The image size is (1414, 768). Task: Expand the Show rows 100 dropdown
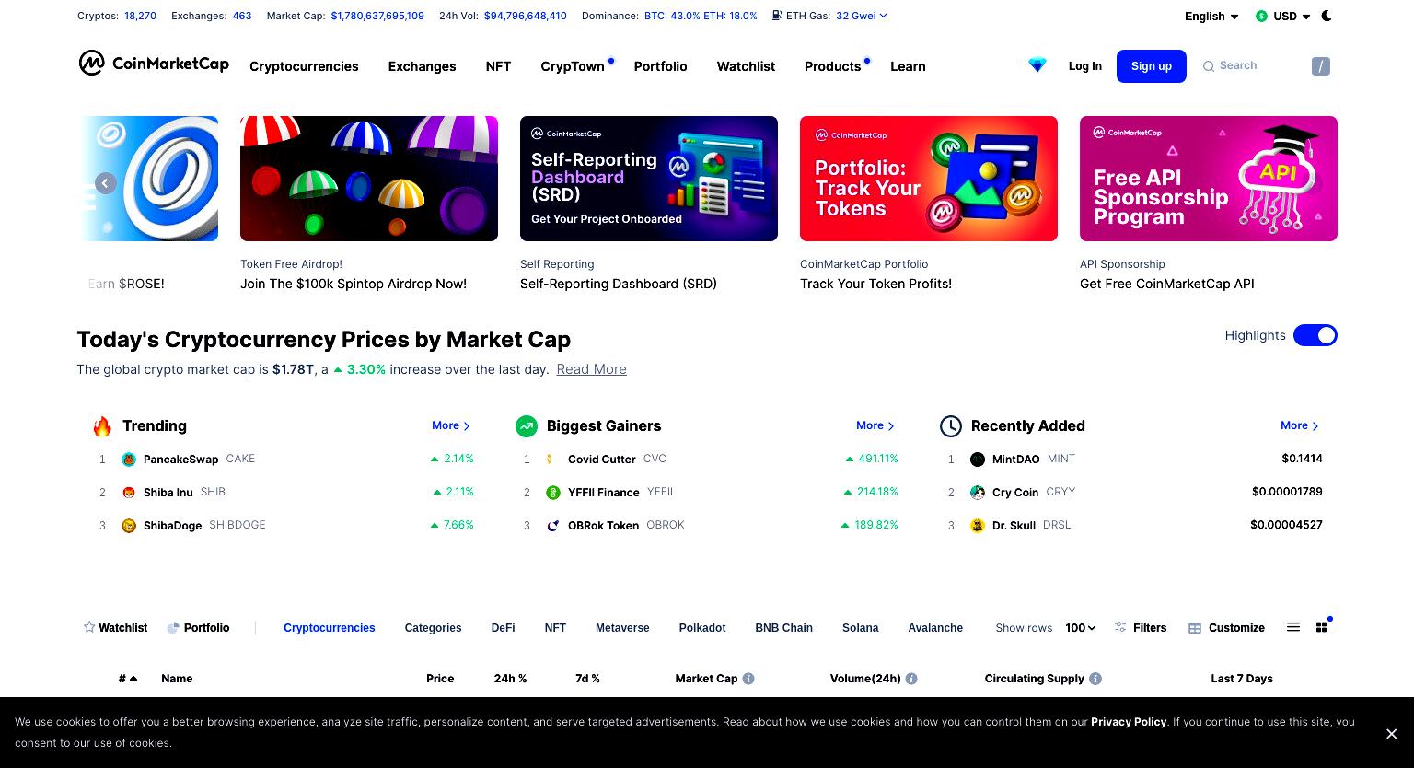click(x=1081, y=628)
